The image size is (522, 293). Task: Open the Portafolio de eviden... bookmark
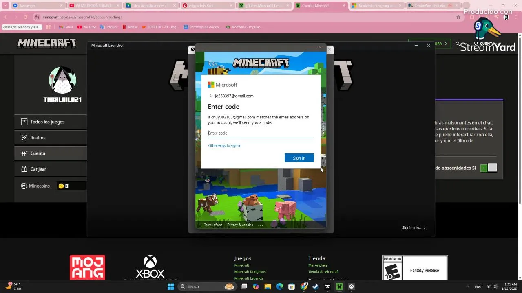tap(202, 27)
